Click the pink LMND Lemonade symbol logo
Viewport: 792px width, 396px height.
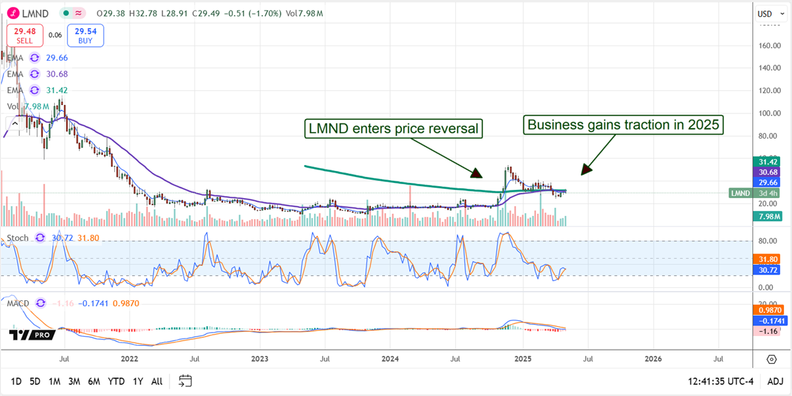click(13, 13)
